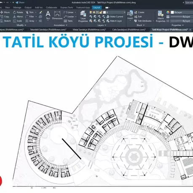Image resolution: width=193 pixels, height=193 pixels.
Task: Expand the Block panel
Action: pos(140,25)
